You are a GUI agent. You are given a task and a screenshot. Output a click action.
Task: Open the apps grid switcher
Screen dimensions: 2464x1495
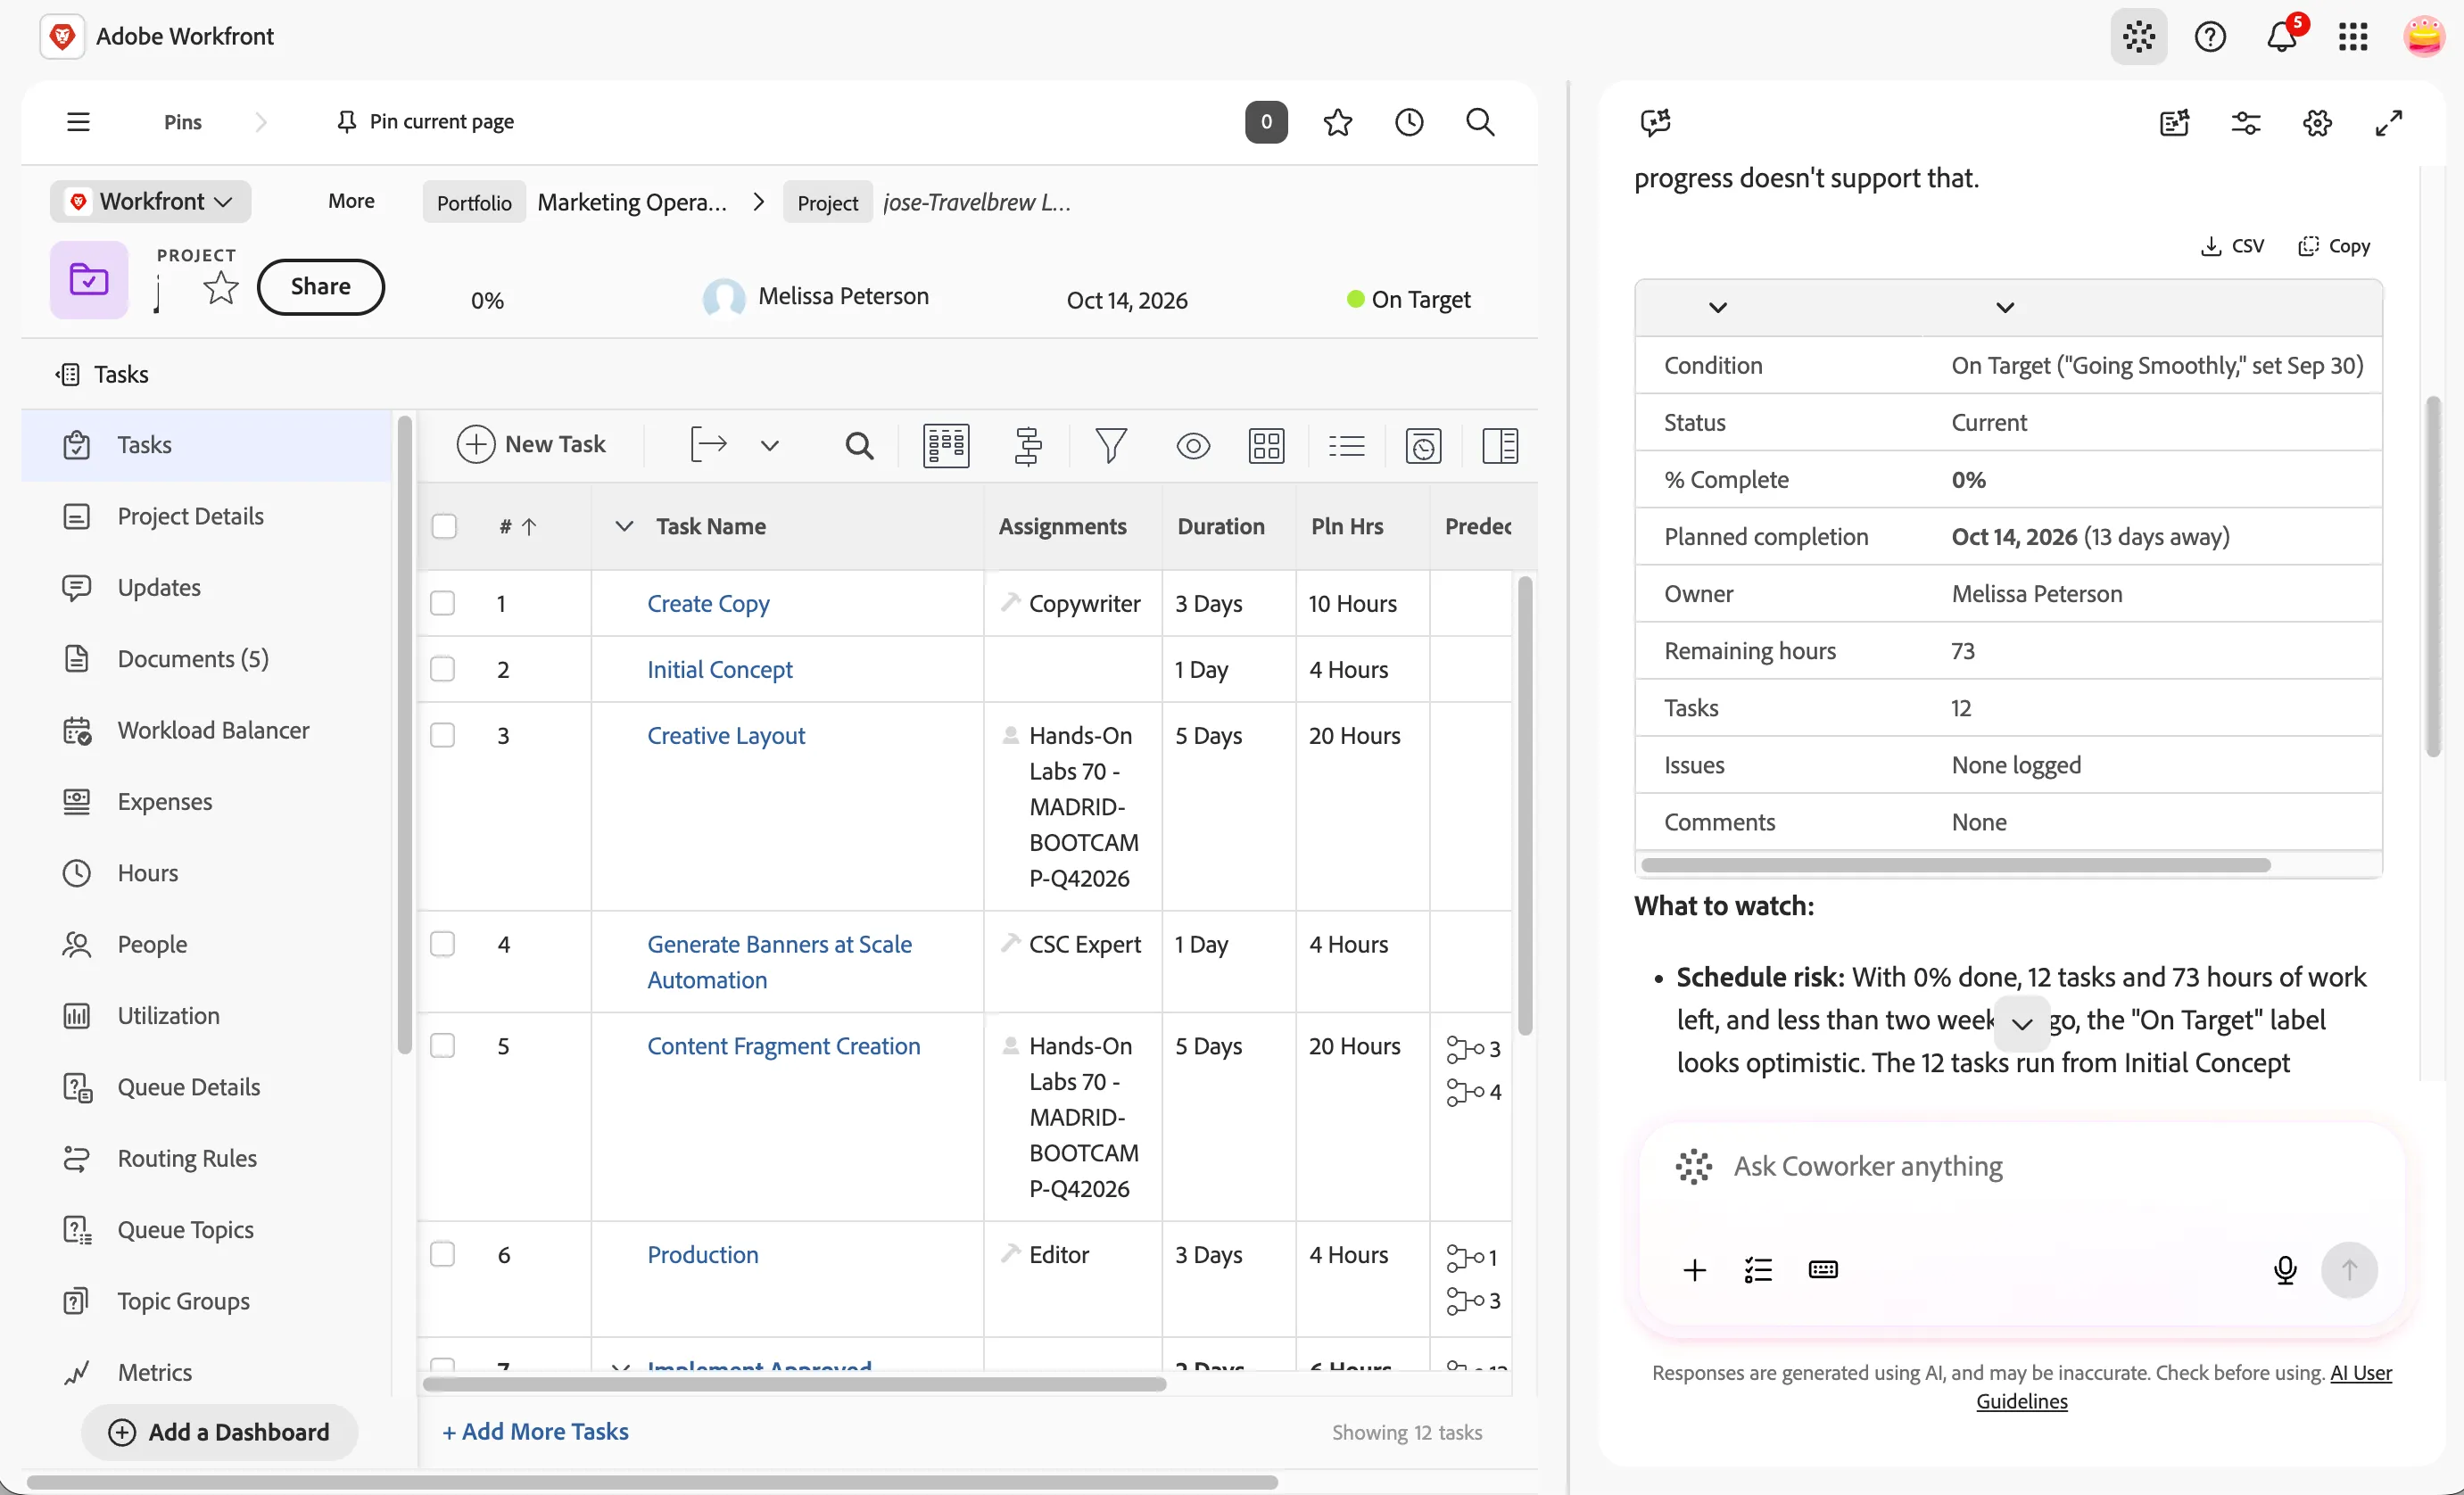click(2353, 37)
